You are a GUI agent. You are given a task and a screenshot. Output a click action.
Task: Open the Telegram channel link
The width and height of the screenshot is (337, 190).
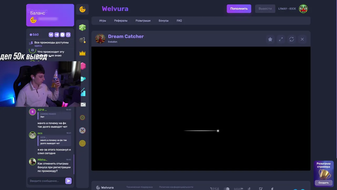[57, 35]
